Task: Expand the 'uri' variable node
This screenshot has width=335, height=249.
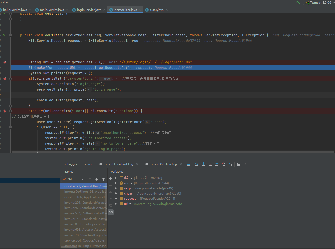Action: (x=116, y=204)
